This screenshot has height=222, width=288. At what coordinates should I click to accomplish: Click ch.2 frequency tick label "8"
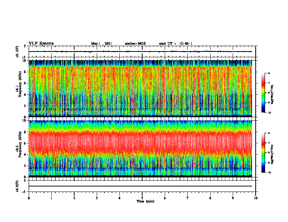(25, 132)
